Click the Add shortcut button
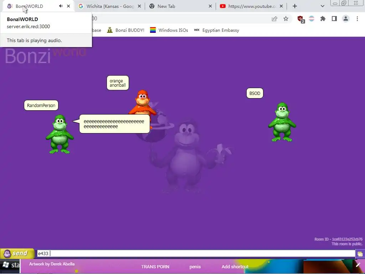This screenshot has width=365, height=274. pyautogui.click(x=235, y=267)
